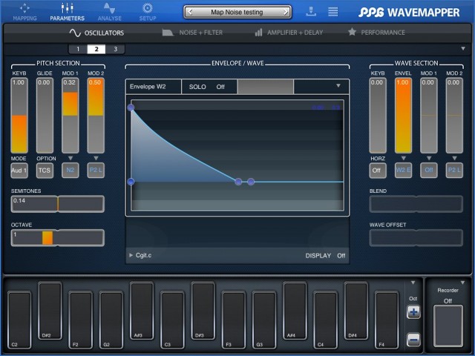
Task: Raise keyboard octave with plus button
Action: click(413, 312)
